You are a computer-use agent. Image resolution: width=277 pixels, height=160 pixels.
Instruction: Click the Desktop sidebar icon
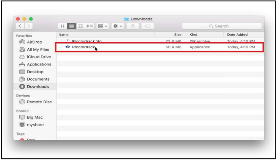coord(22,72)
